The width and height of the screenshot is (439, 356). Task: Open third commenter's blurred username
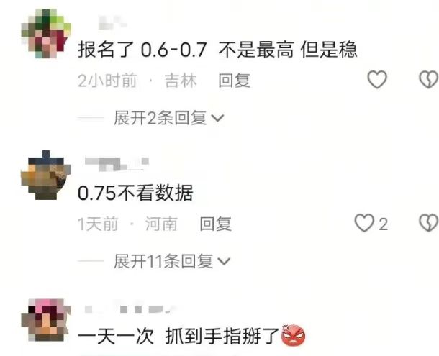point(130,309)
